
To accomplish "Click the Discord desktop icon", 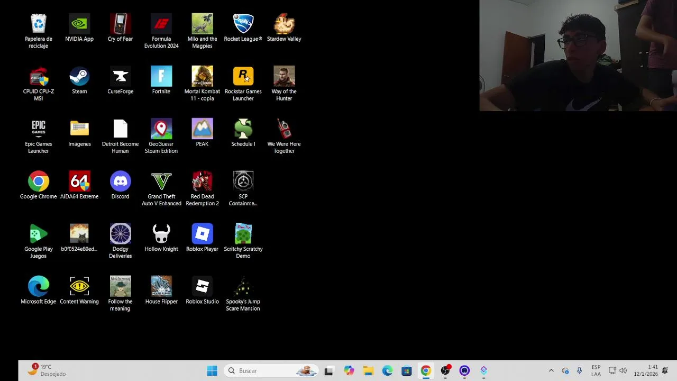I will (120, 185).
